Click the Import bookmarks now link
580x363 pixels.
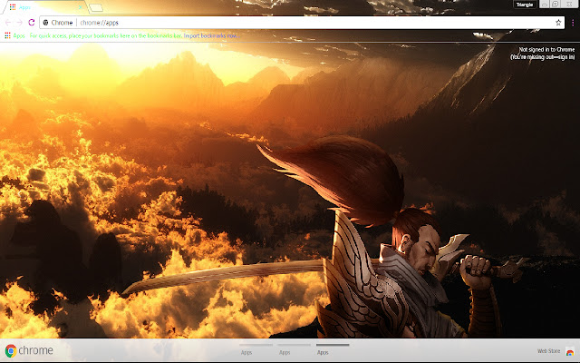[x=211, y=35]
